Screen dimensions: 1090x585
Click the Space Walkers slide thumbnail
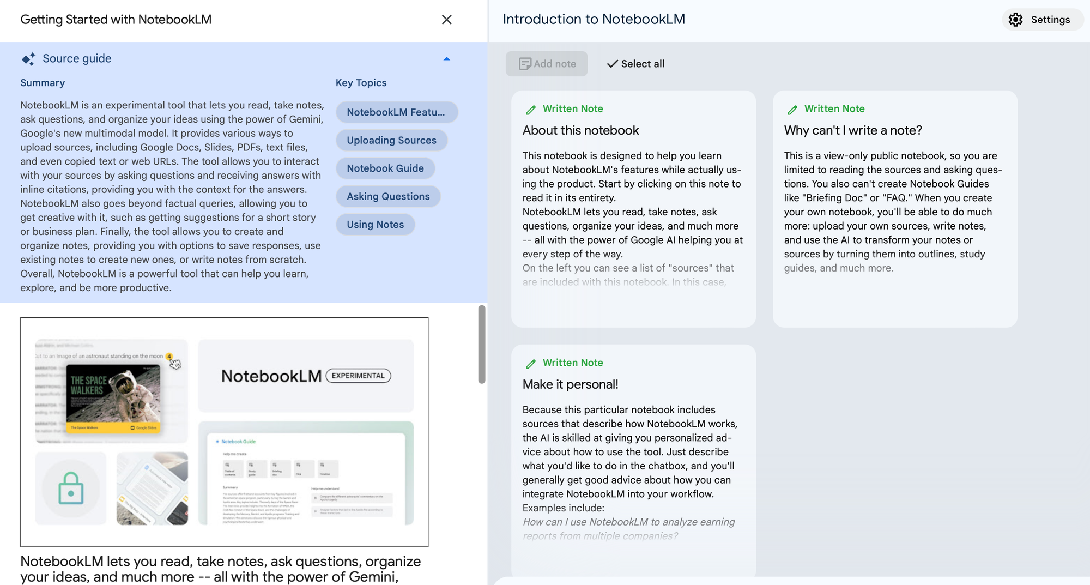click(x=113, y=399)
